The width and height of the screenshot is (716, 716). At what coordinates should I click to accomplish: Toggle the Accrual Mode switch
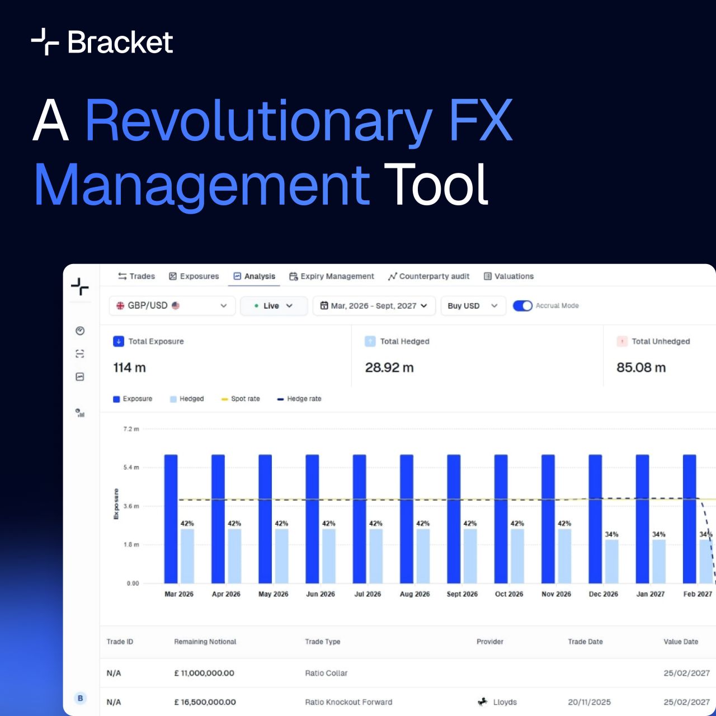click(522, 305)
